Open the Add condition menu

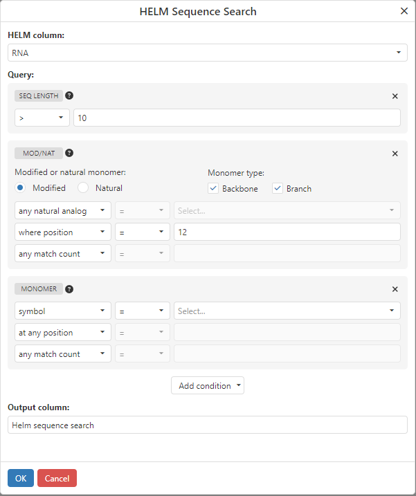click(208, 386)
